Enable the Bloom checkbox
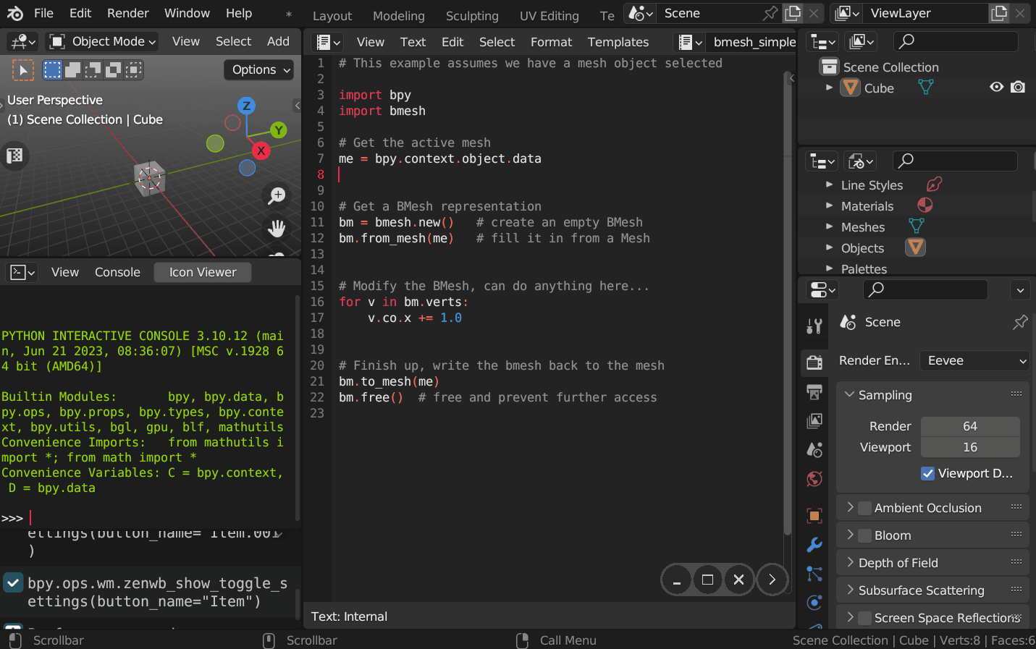 pyautogui.click(x=864, y=535)
